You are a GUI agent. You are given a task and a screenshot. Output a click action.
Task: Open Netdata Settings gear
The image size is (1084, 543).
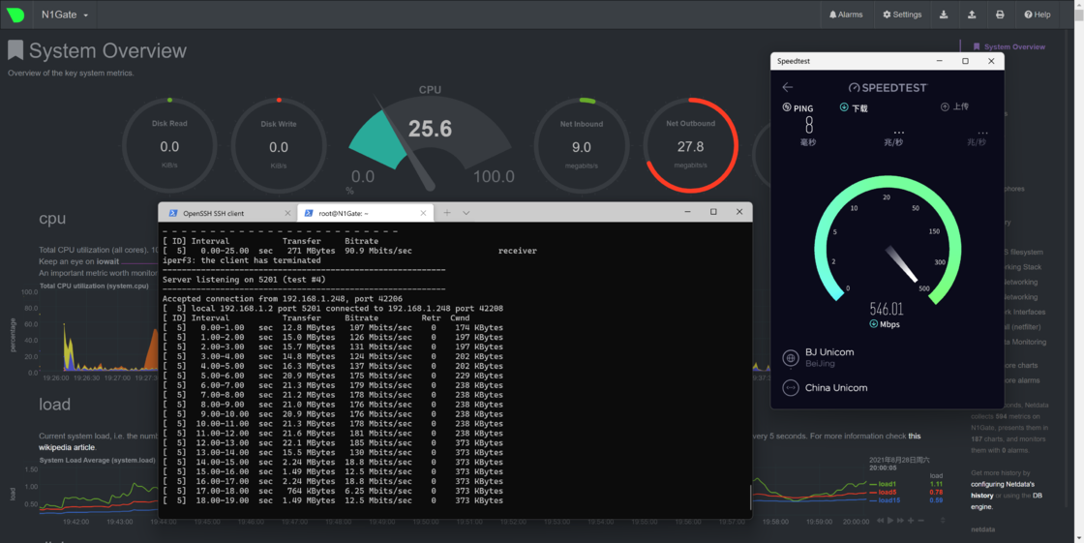point(902,15)
